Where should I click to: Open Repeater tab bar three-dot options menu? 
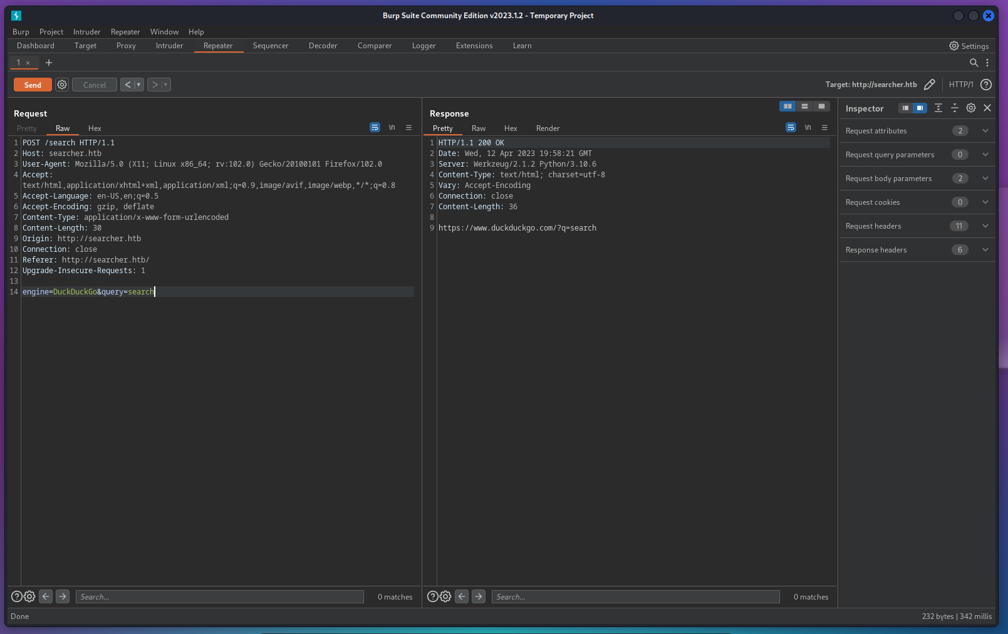click(987, 63)
